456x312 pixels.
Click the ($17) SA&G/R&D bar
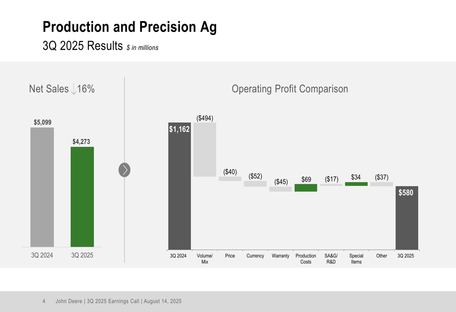331,185
